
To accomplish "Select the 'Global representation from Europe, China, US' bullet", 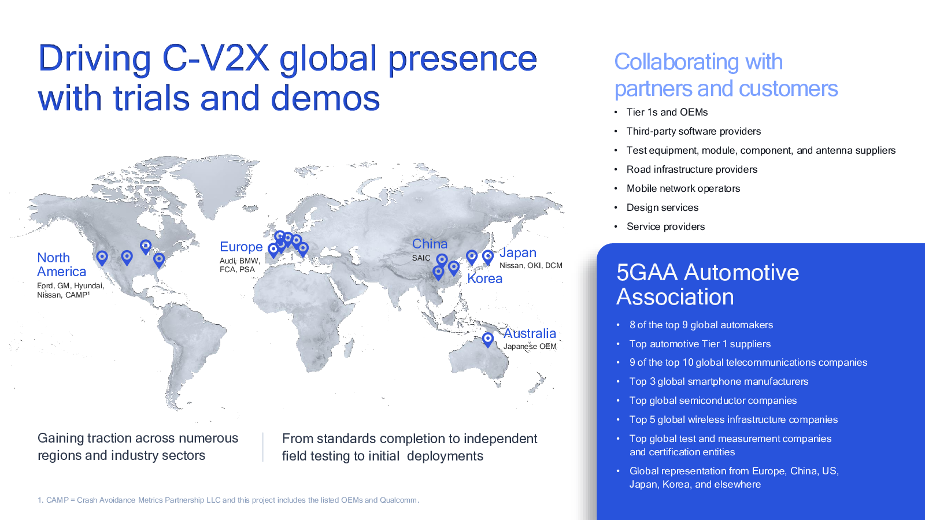I will (734, 477).
